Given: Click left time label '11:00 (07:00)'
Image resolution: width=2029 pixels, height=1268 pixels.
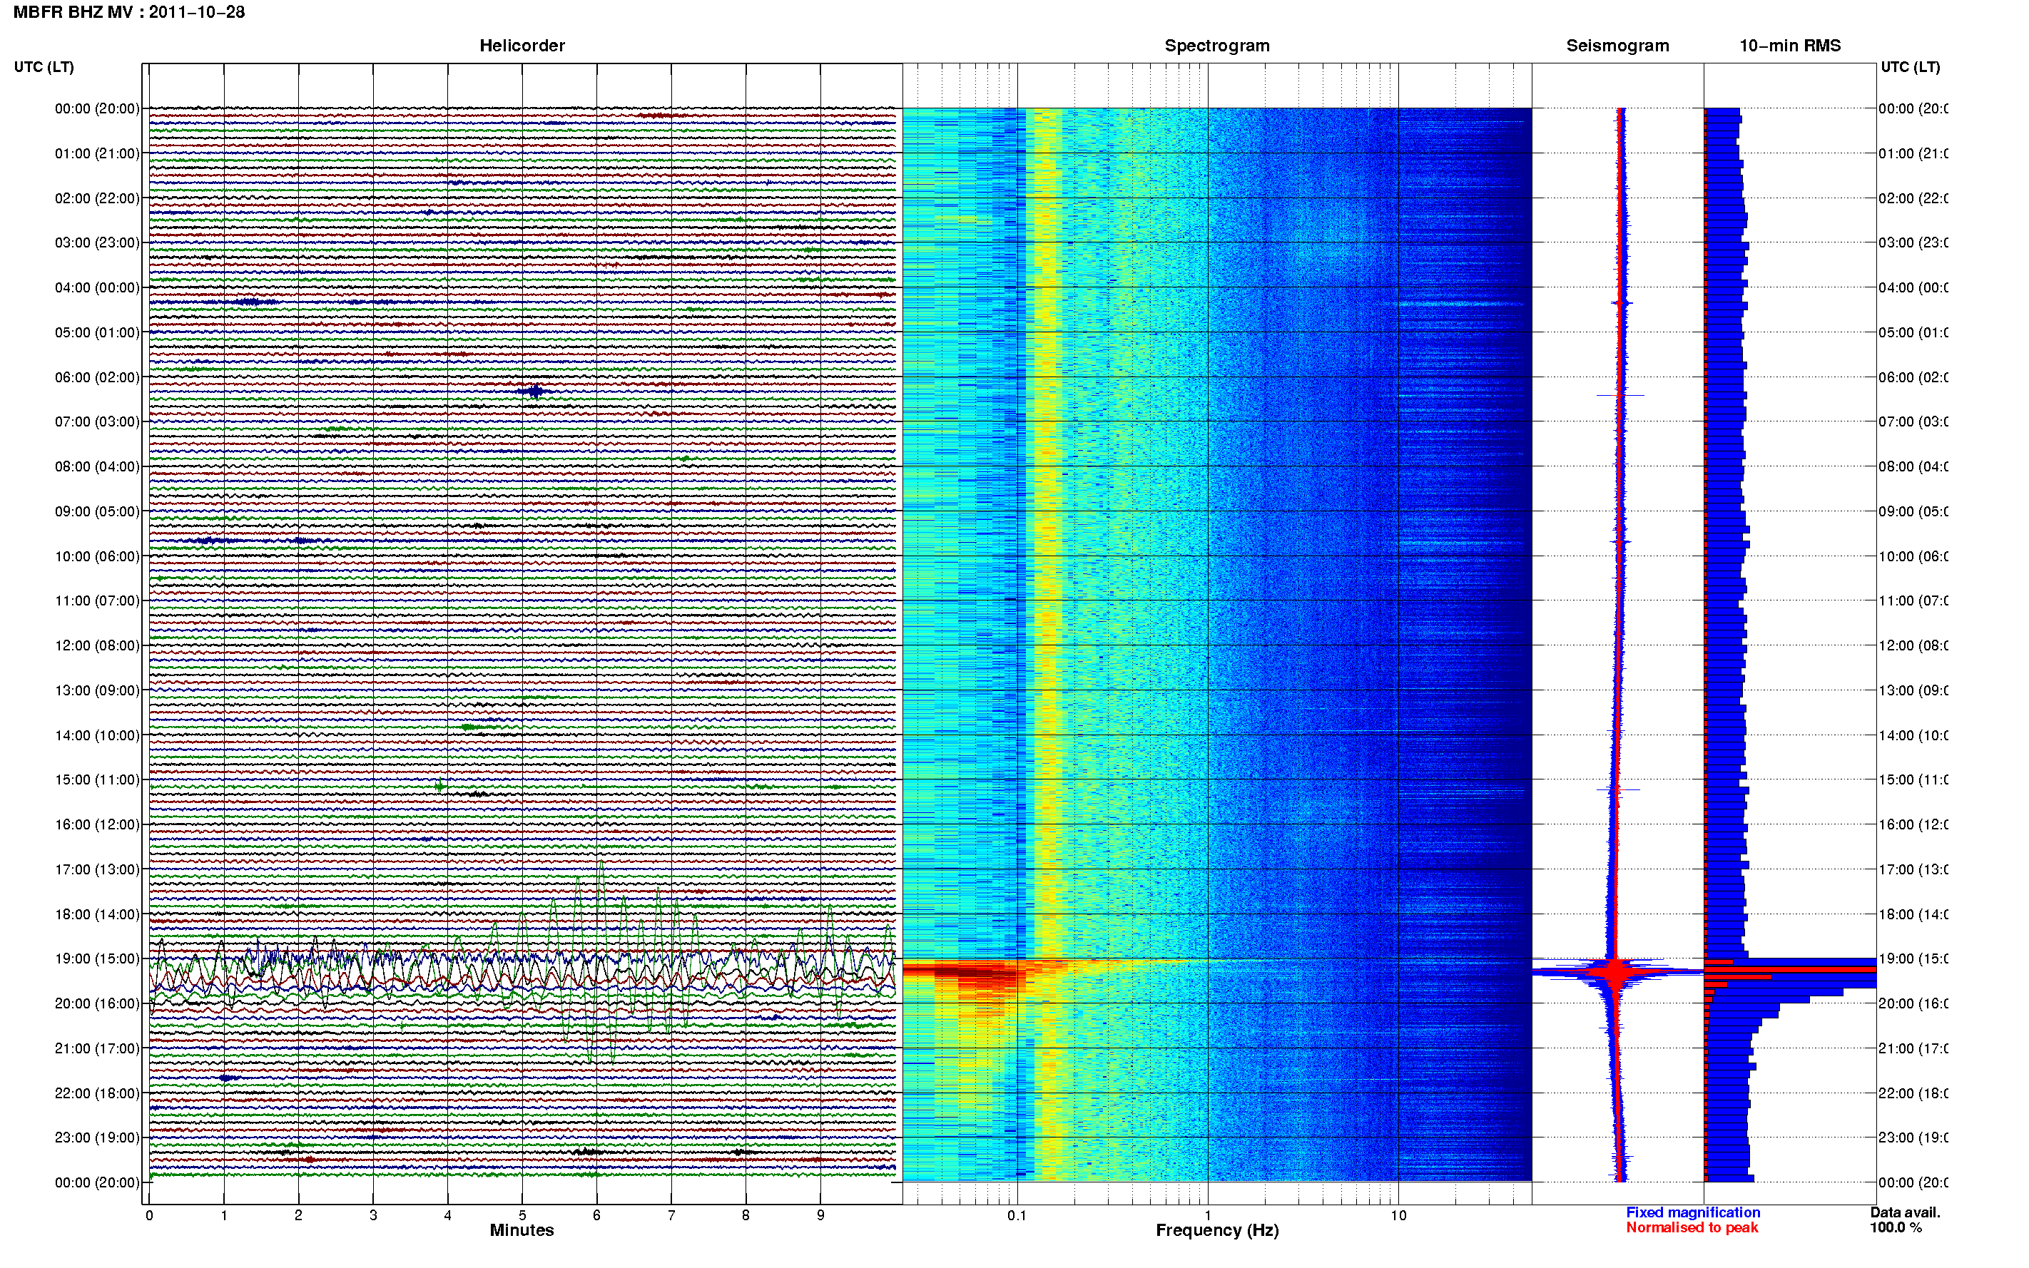Looking at the screenshot, I should (97, 600).
